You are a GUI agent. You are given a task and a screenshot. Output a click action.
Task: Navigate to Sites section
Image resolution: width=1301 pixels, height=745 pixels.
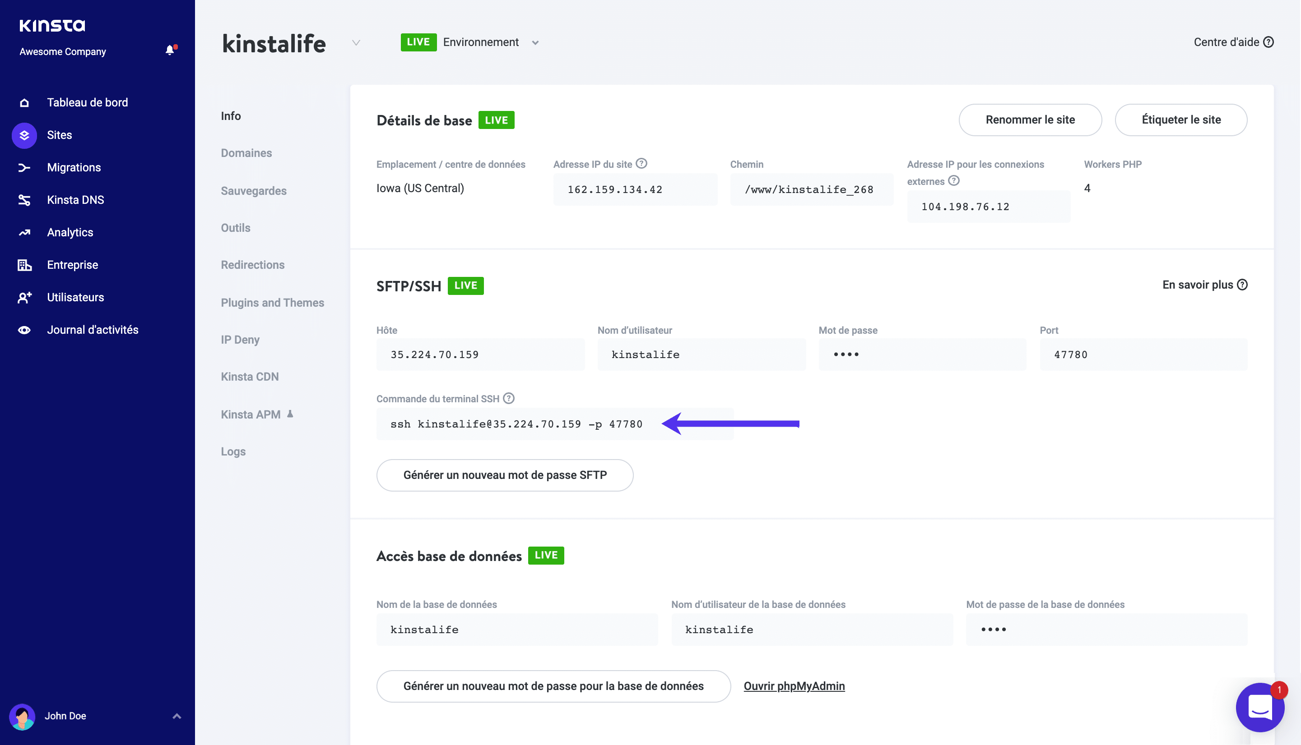58,135
